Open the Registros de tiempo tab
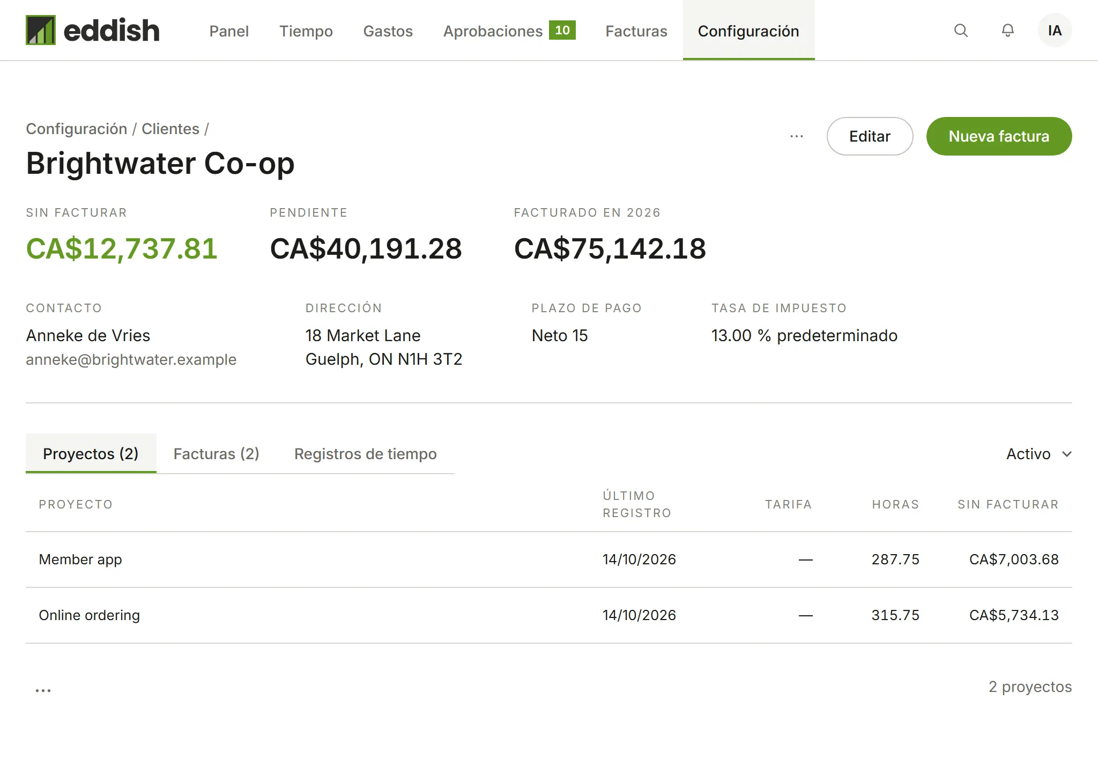This screenshot has width=1098, height=766. click(366, 454)
